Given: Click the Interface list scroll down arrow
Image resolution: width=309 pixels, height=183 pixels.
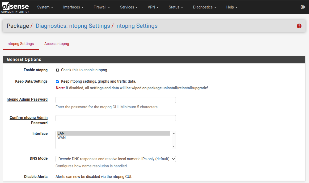Looking at the screenshot, I should tap(173, 146).
